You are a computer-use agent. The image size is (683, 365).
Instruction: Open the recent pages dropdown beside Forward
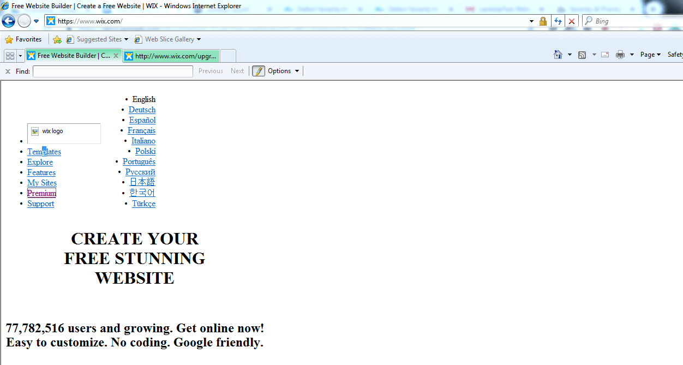point(37,21)
